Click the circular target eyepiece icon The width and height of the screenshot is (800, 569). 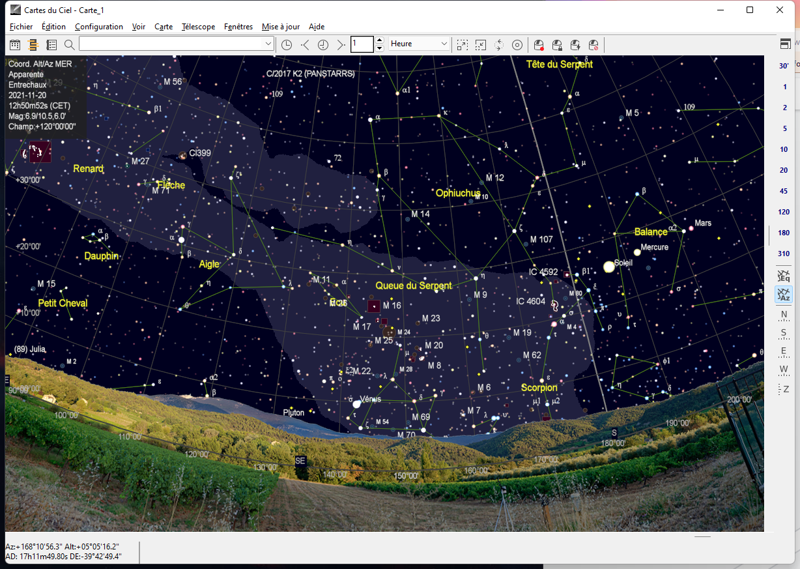pos(517,44)
